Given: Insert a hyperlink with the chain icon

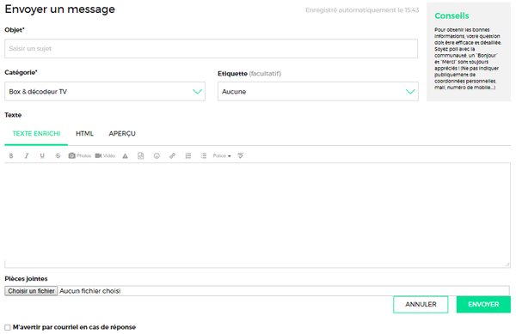Looking at the screenshot, I should click(x=172, y=156).
